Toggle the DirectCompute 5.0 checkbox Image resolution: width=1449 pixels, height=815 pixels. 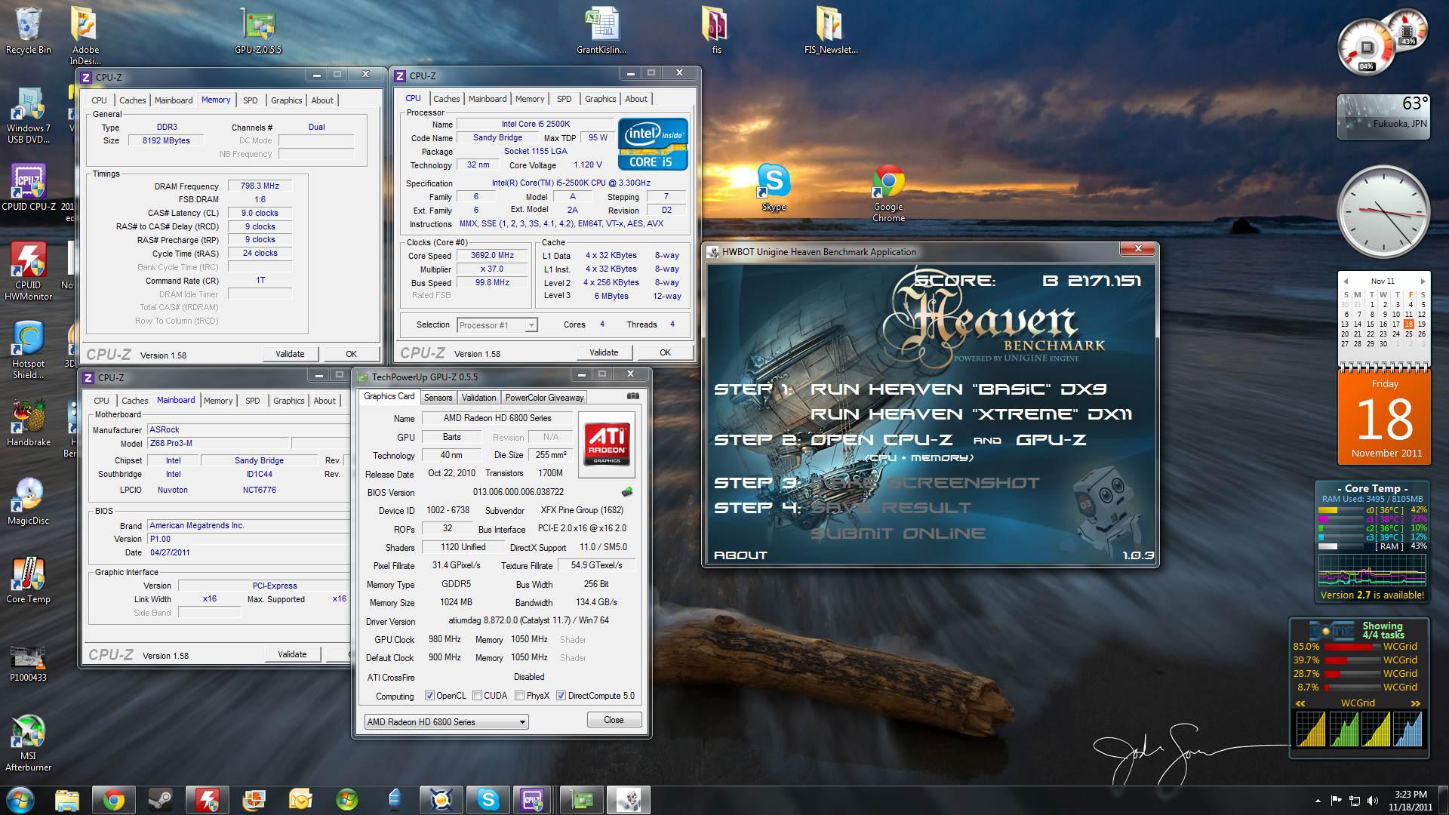click(x=561, y=696)
